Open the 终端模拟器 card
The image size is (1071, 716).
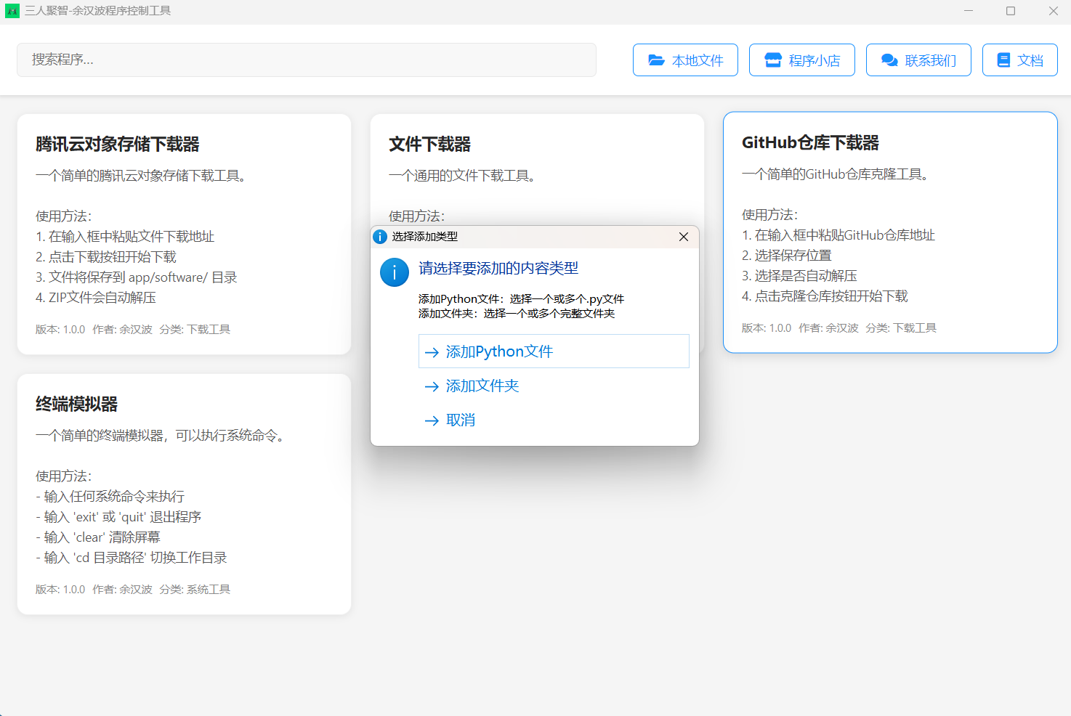pos(184,494)
